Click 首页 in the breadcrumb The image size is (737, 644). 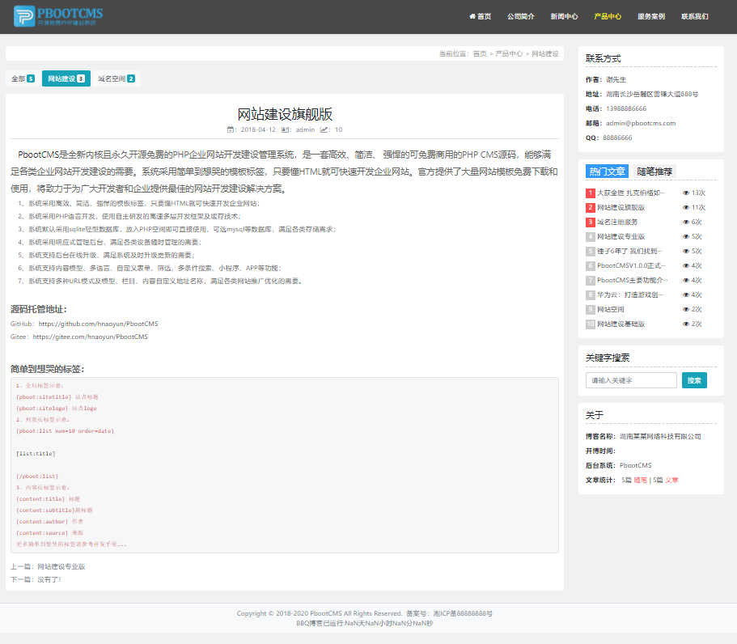coord(480,53)
